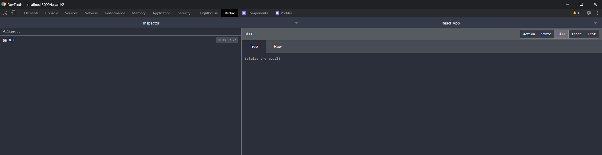Click the warning count badge
Image resolution: width=602 pixels, height=155 pixels.
click(x=576, y=13)
